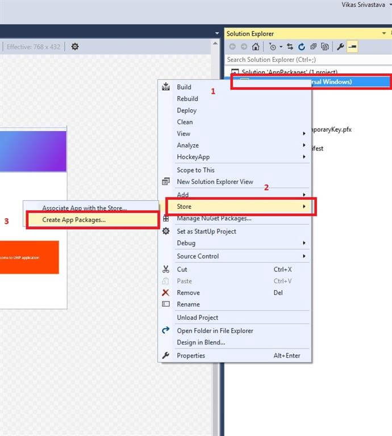Click the Refresh icon in Solution Explorer

(301, 47)
